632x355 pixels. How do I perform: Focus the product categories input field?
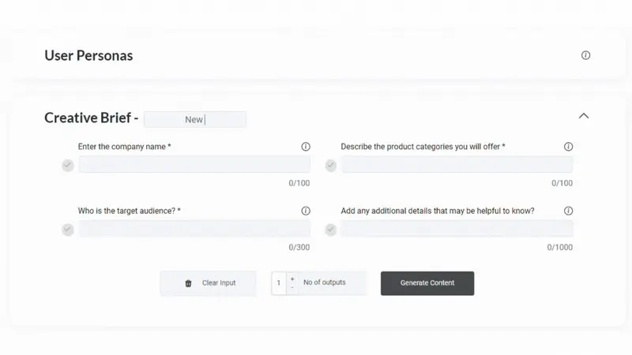point(457,164)
